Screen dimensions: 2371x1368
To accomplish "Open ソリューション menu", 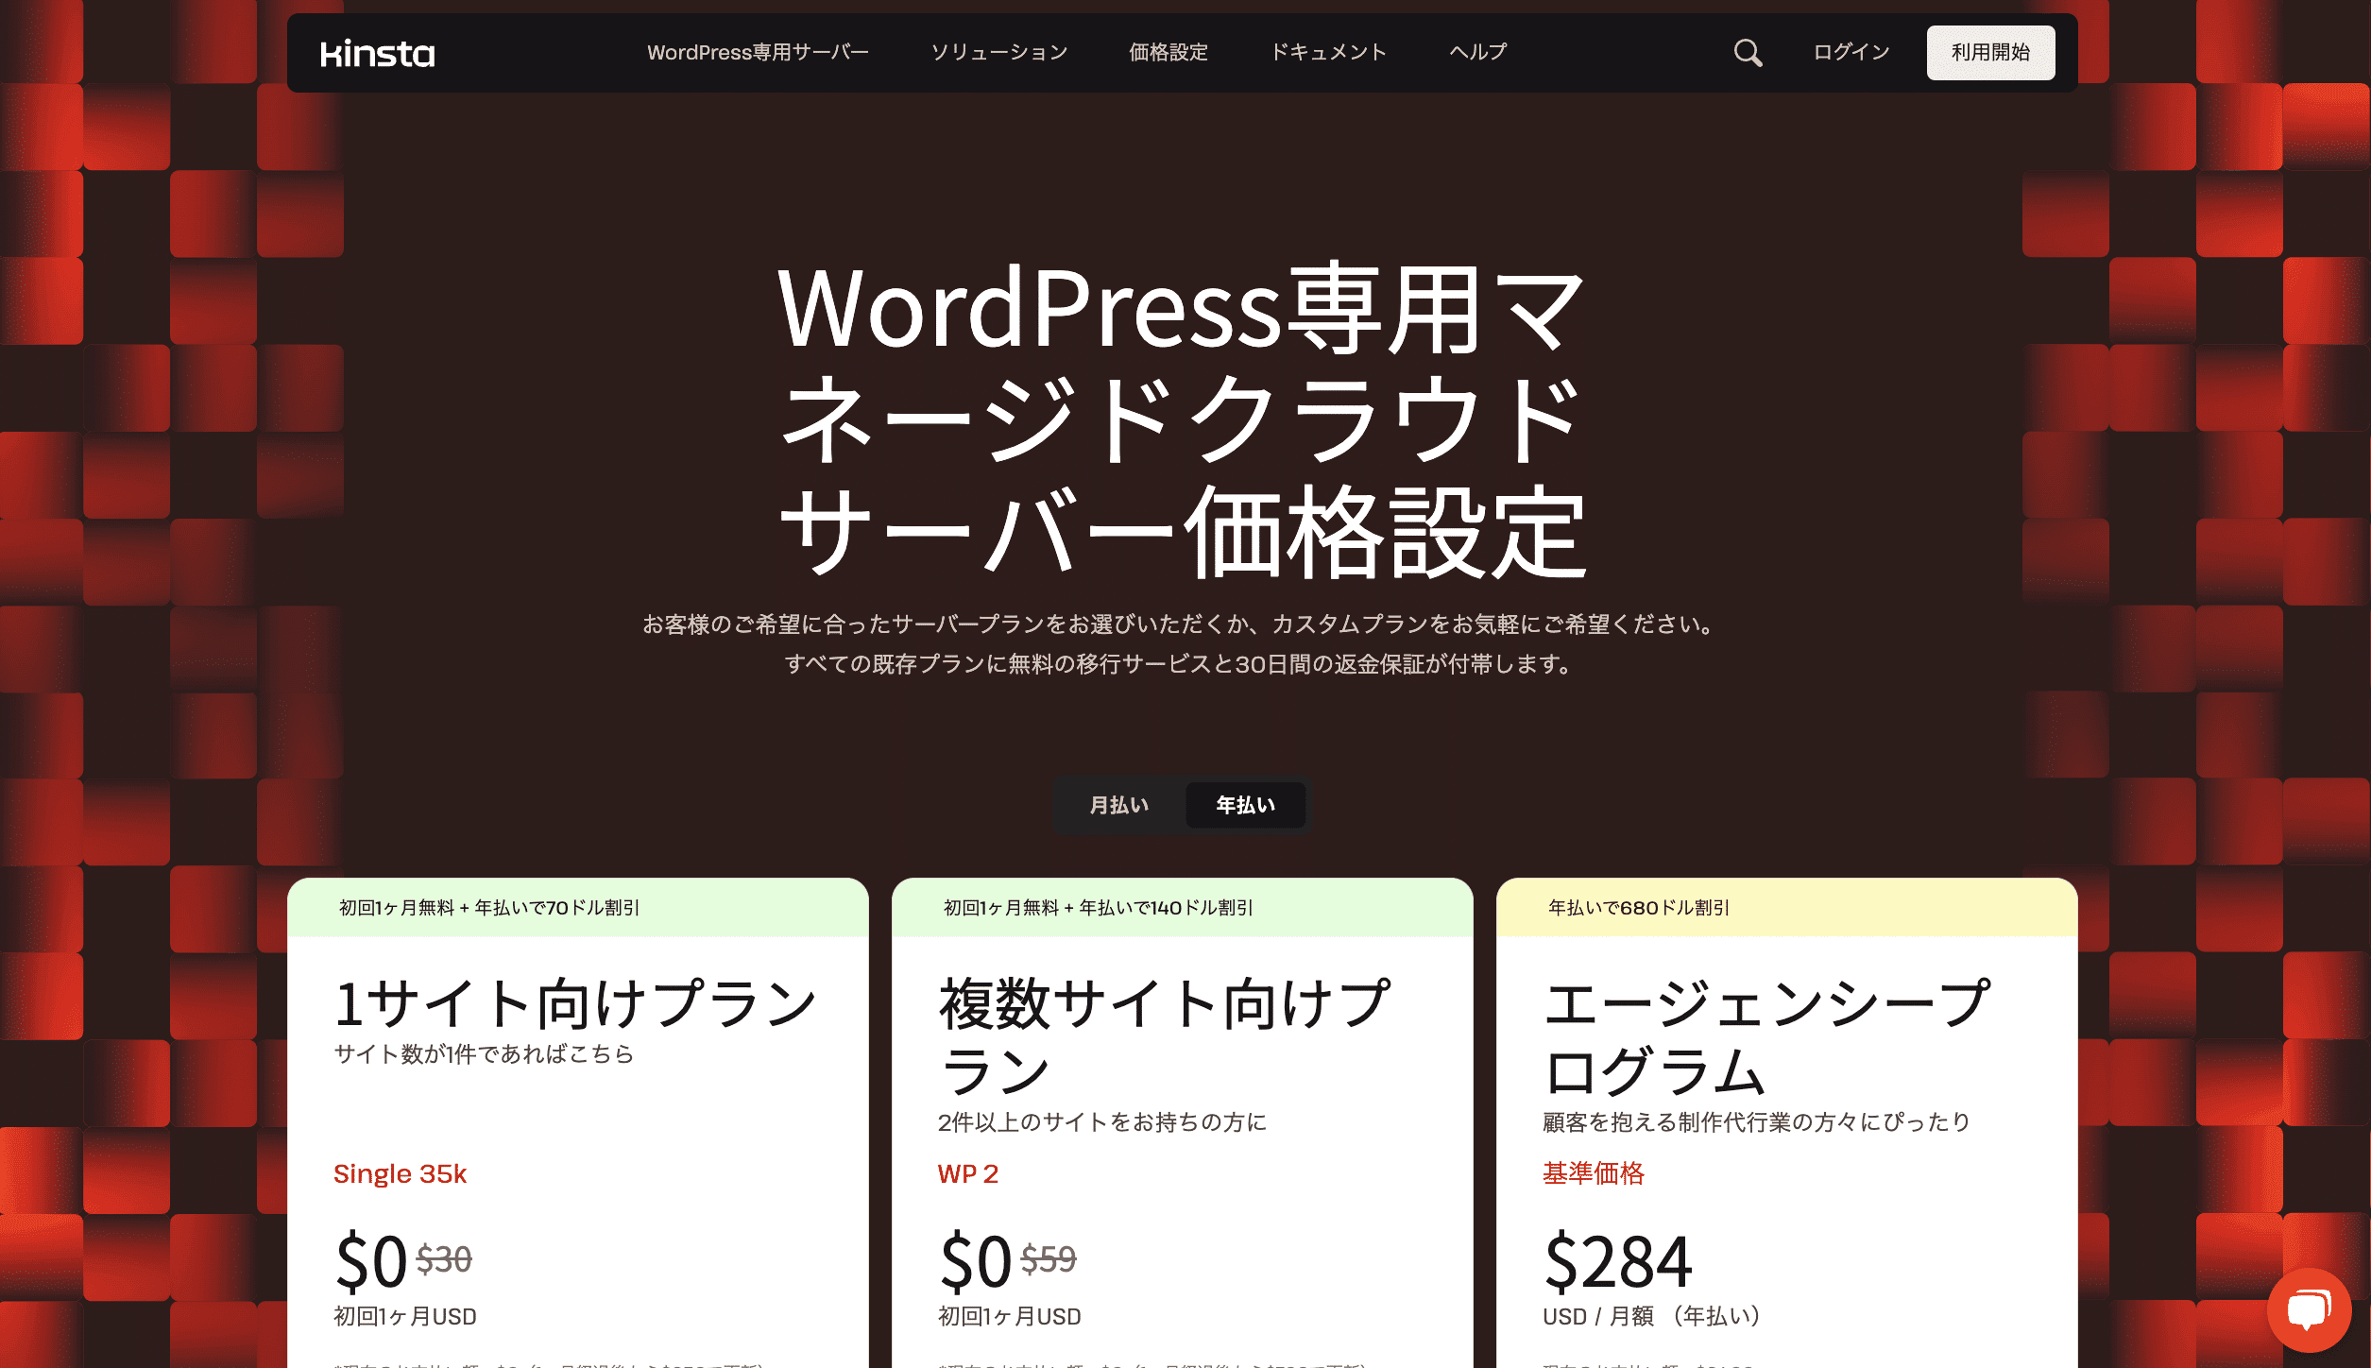I will click(999, 52).
